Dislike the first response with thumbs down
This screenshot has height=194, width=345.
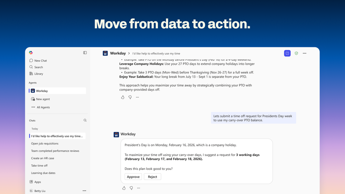pos(130,97)
